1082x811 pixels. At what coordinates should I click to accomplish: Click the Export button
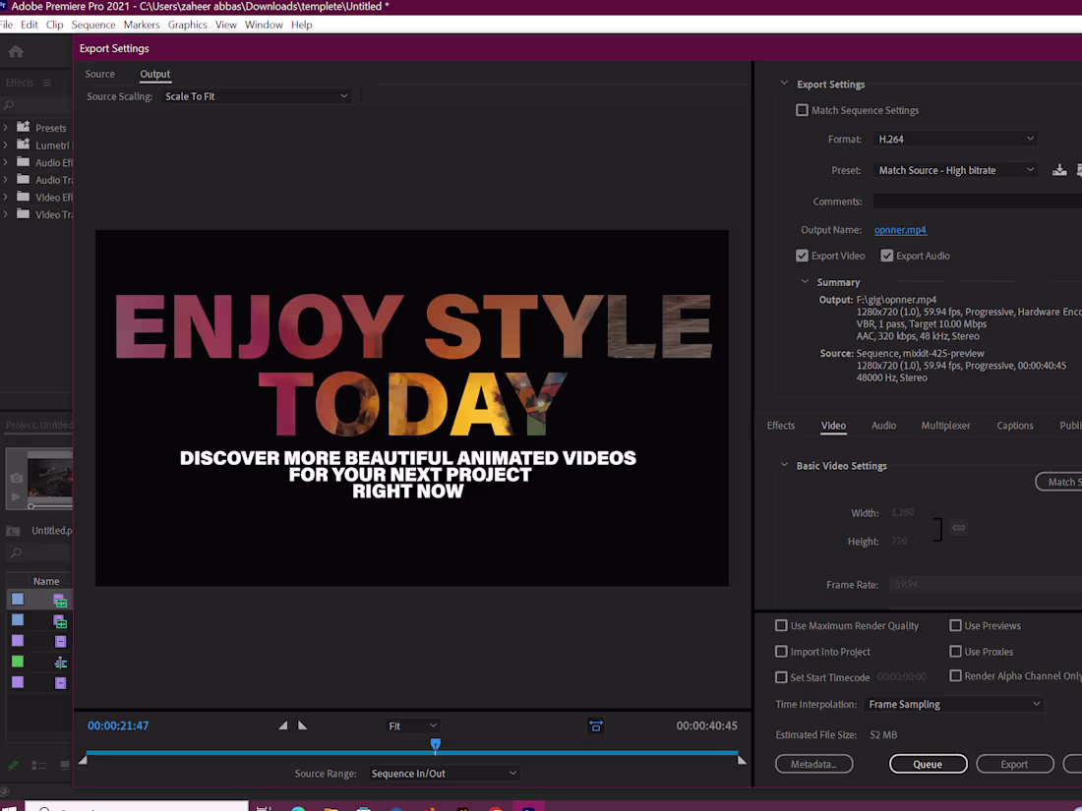coord(1014,764)
